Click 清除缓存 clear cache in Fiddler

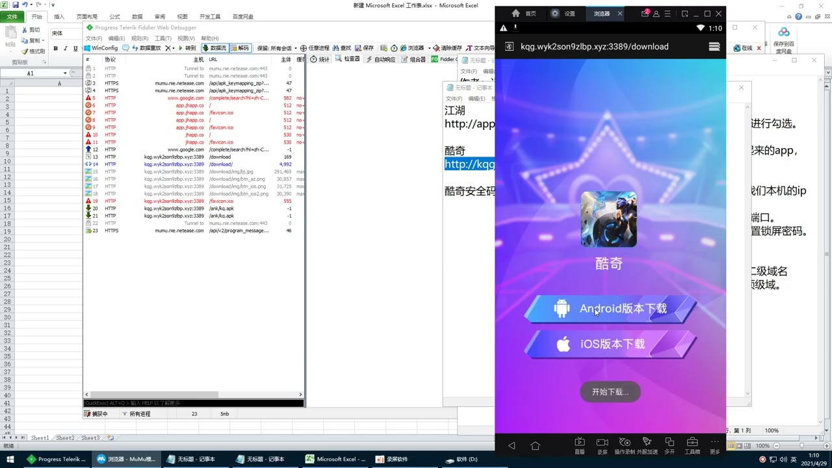(447, 48)
